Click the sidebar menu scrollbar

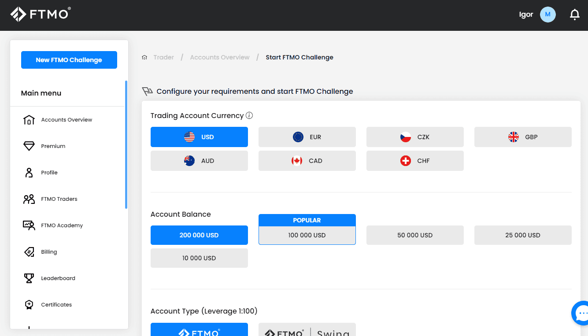pos(126,144)
